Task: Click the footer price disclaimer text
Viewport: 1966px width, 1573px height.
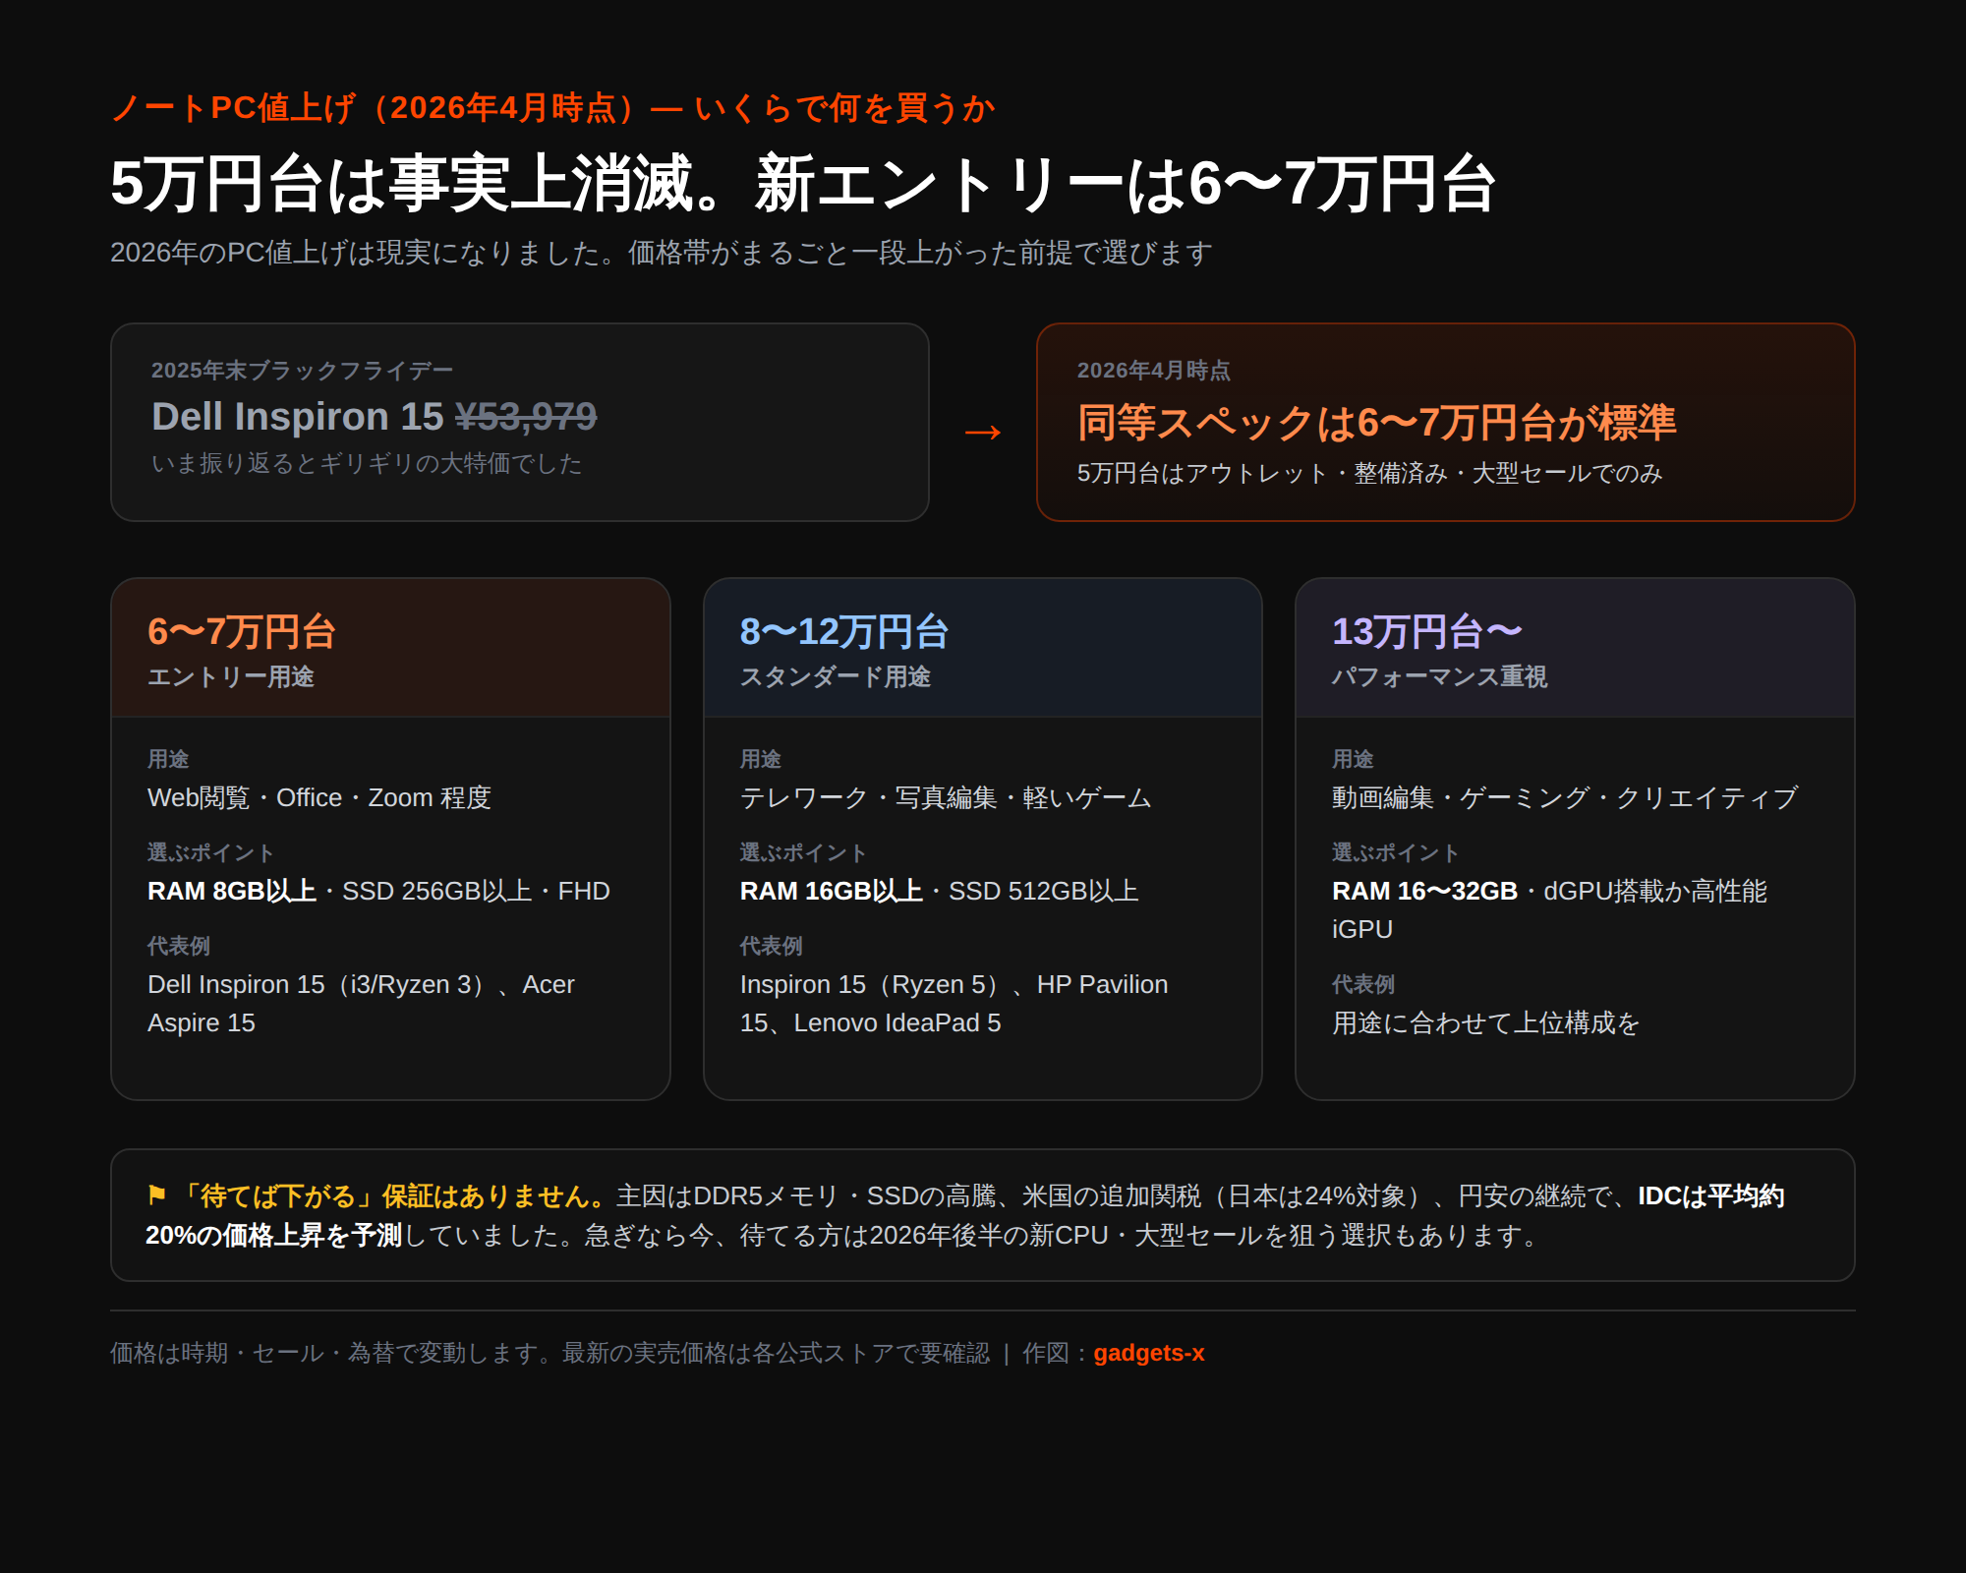Action: [549, 1353]
